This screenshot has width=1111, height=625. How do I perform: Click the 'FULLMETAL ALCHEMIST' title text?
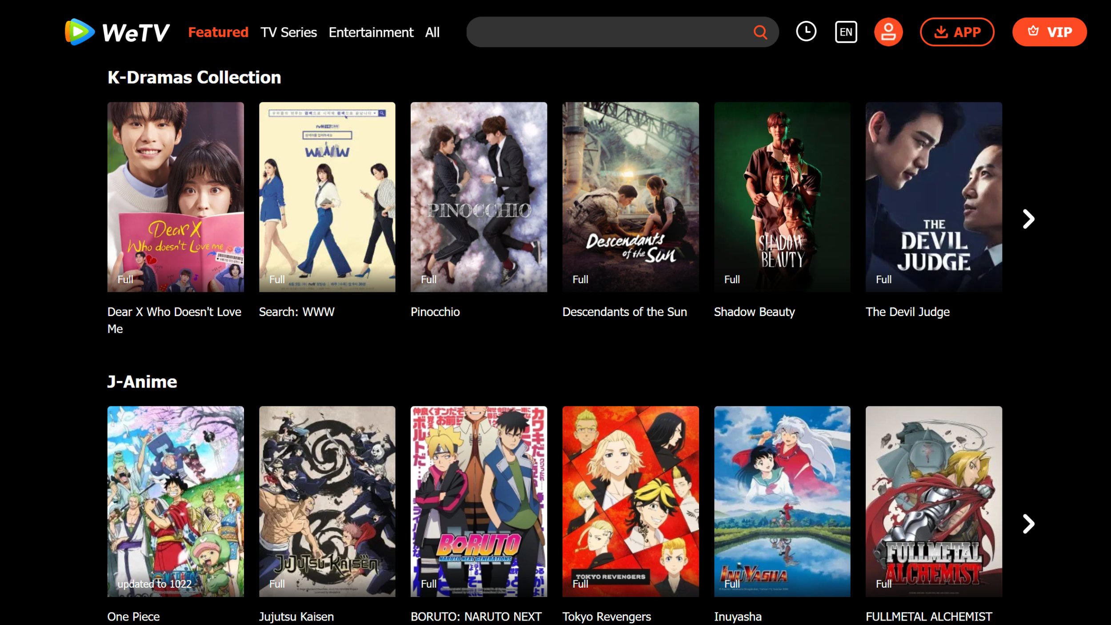(929, 617)
